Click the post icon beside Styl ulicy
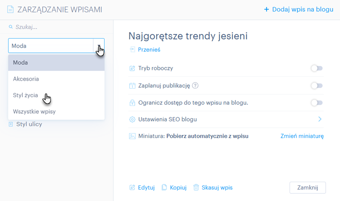Image resolution: width=340 pixels, height=201 pixels. pyautogui.click(x=11, y=124)
